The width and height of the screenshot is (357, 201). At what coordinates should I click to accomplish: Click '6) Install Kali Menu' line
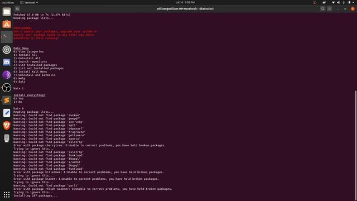click(30, 71)
